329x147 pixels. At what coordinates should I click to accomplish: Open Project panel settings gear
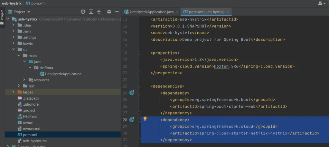[109, 12]
